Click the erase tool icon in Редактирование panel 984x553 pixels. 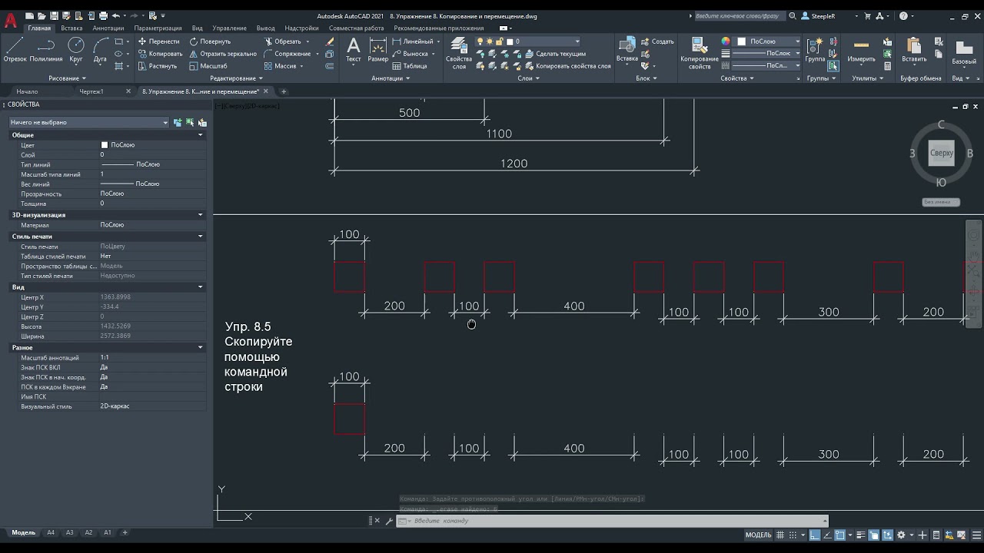tap(330, 41)
